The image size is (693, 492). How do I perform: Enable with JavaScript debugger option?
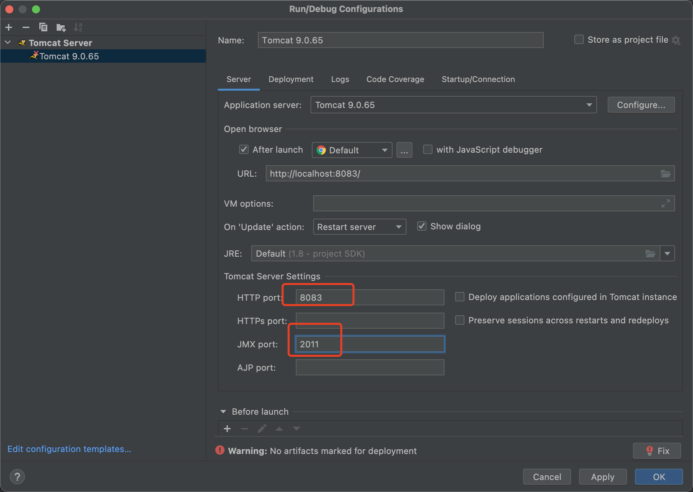[x=428, y=149]
